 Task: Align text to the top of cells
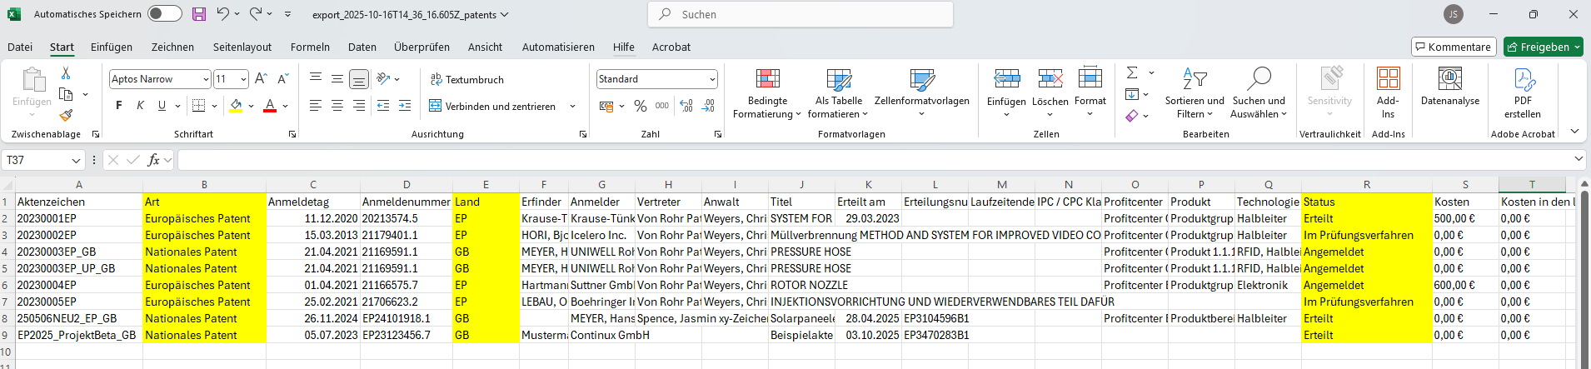(316, 78)
